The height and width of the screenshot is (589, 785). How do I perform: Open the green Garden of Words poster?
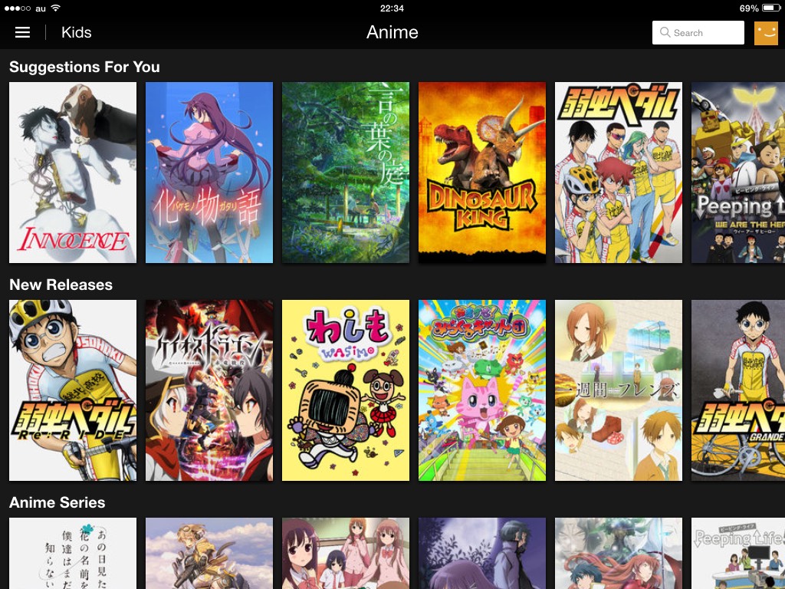(346, 173)
